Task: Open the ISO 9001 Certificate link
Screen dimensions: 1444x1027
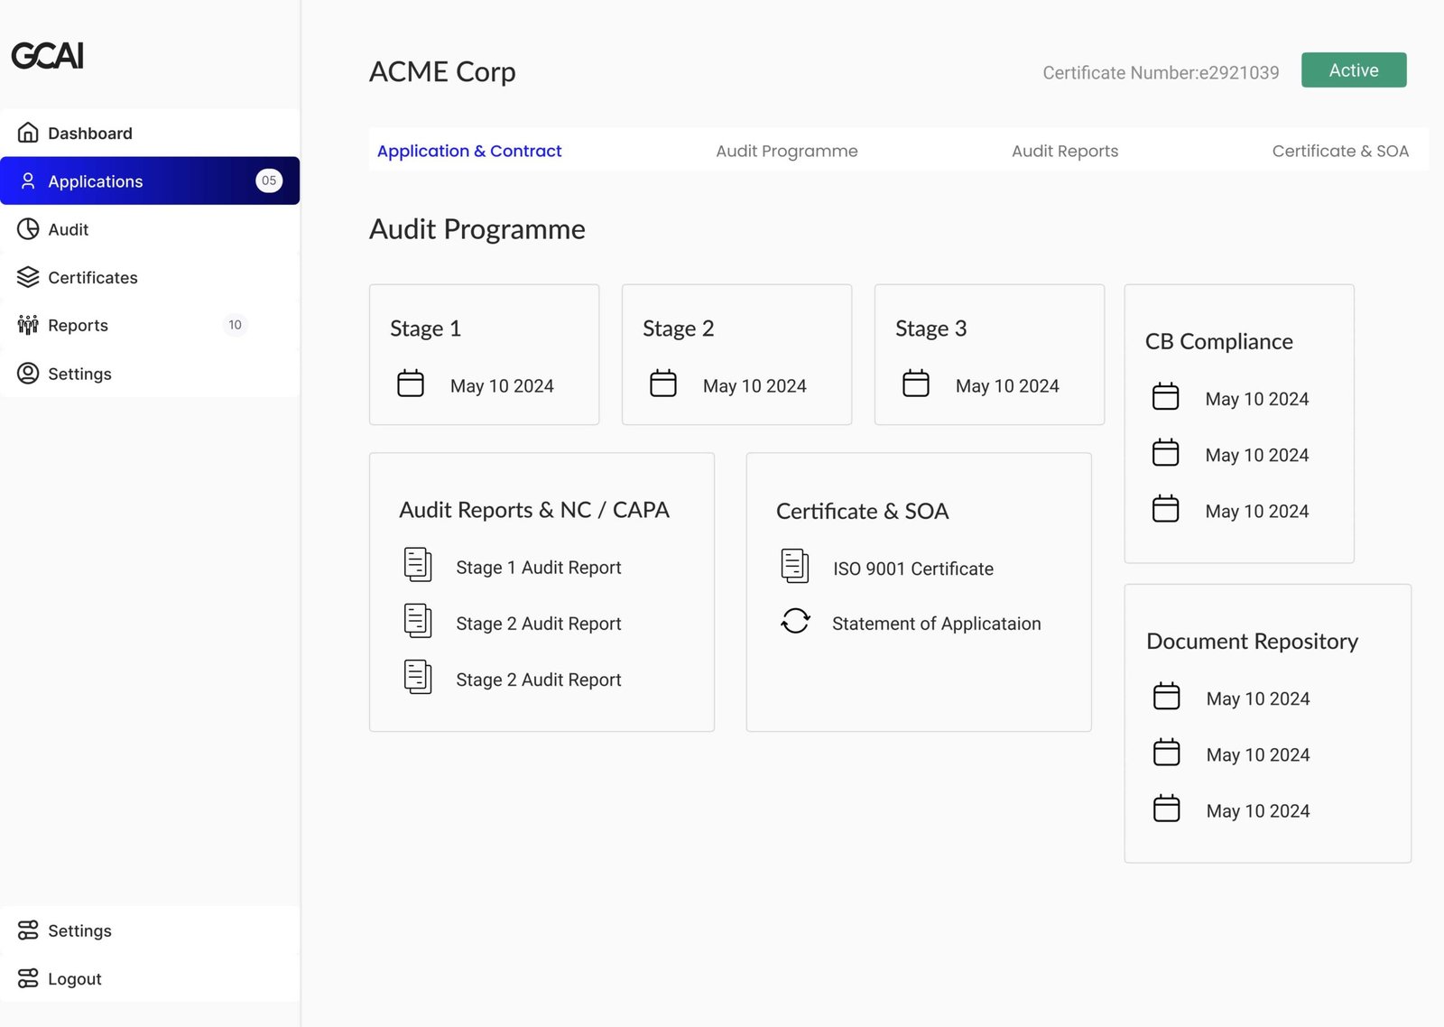Action: click(912, 569)
